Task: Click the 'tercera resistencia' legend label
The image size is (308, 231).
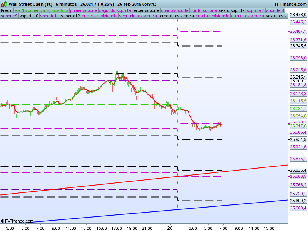Action: point(176,16)
